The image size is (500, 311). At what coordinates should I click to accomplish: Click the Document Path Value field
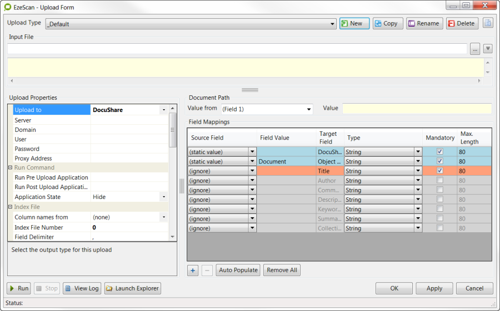pos(417,109)
